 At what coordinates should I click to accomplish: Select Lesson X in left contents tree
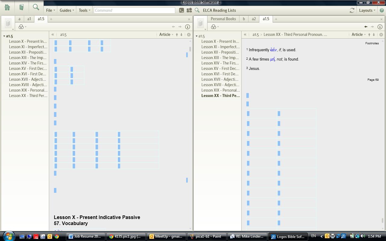click(28, 42)
